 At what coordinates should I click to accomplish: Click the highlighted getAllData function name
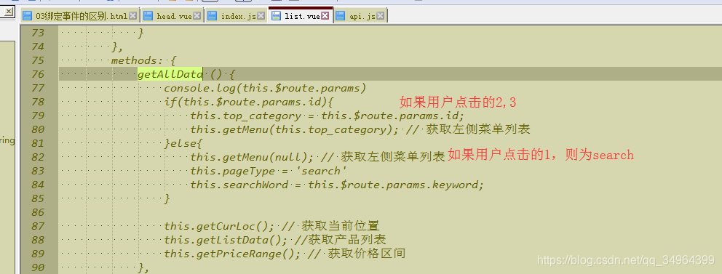click(x=170, y=74)
